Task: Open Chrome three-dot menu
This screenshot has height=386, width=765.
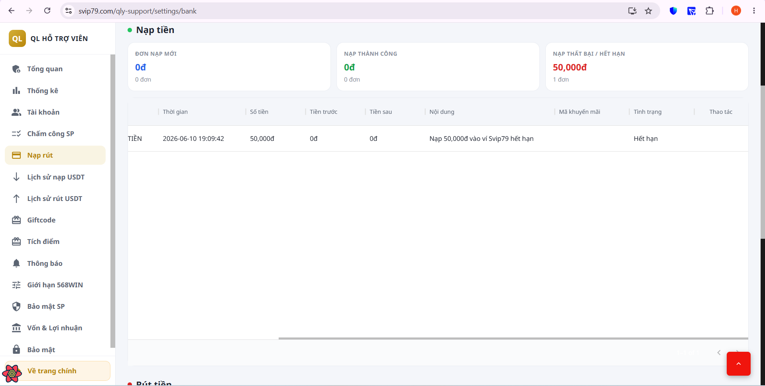Action: pos(754,11)
